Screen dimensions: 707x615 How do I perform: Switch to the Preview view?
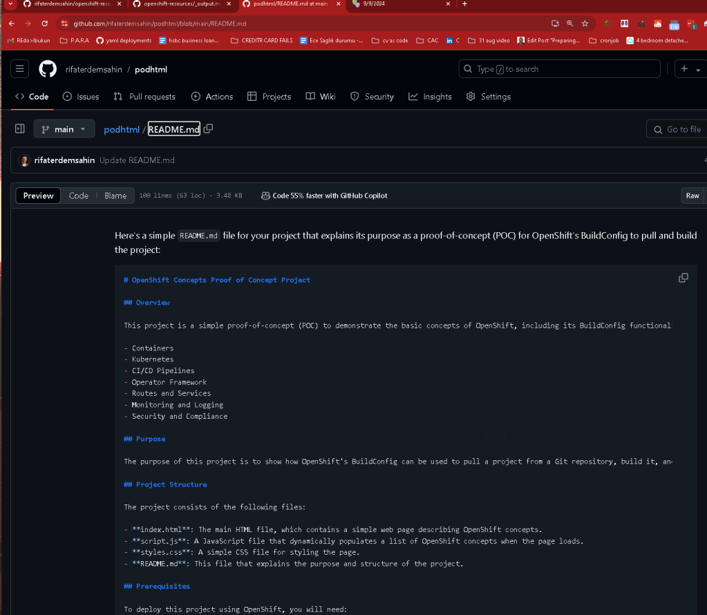[38, 196]
